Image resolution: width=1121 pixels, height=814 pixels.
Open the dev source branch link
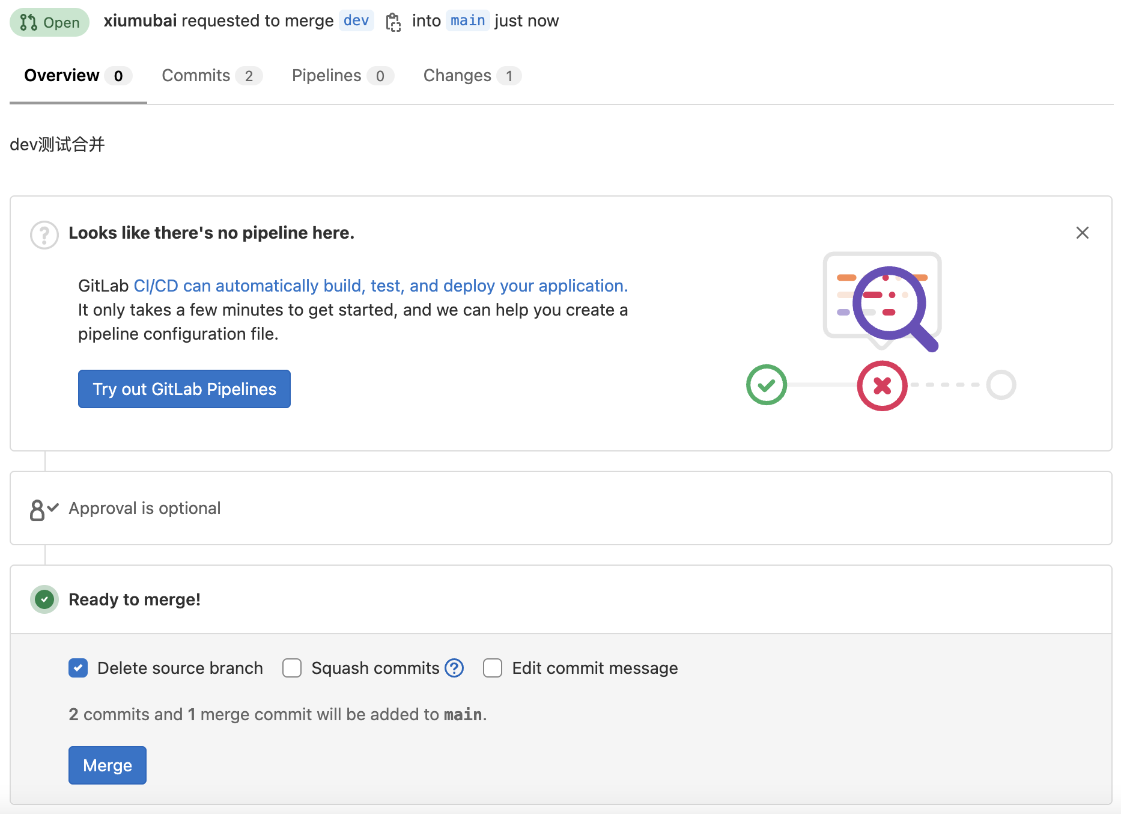pyautogui.click(x=356, y=20)
